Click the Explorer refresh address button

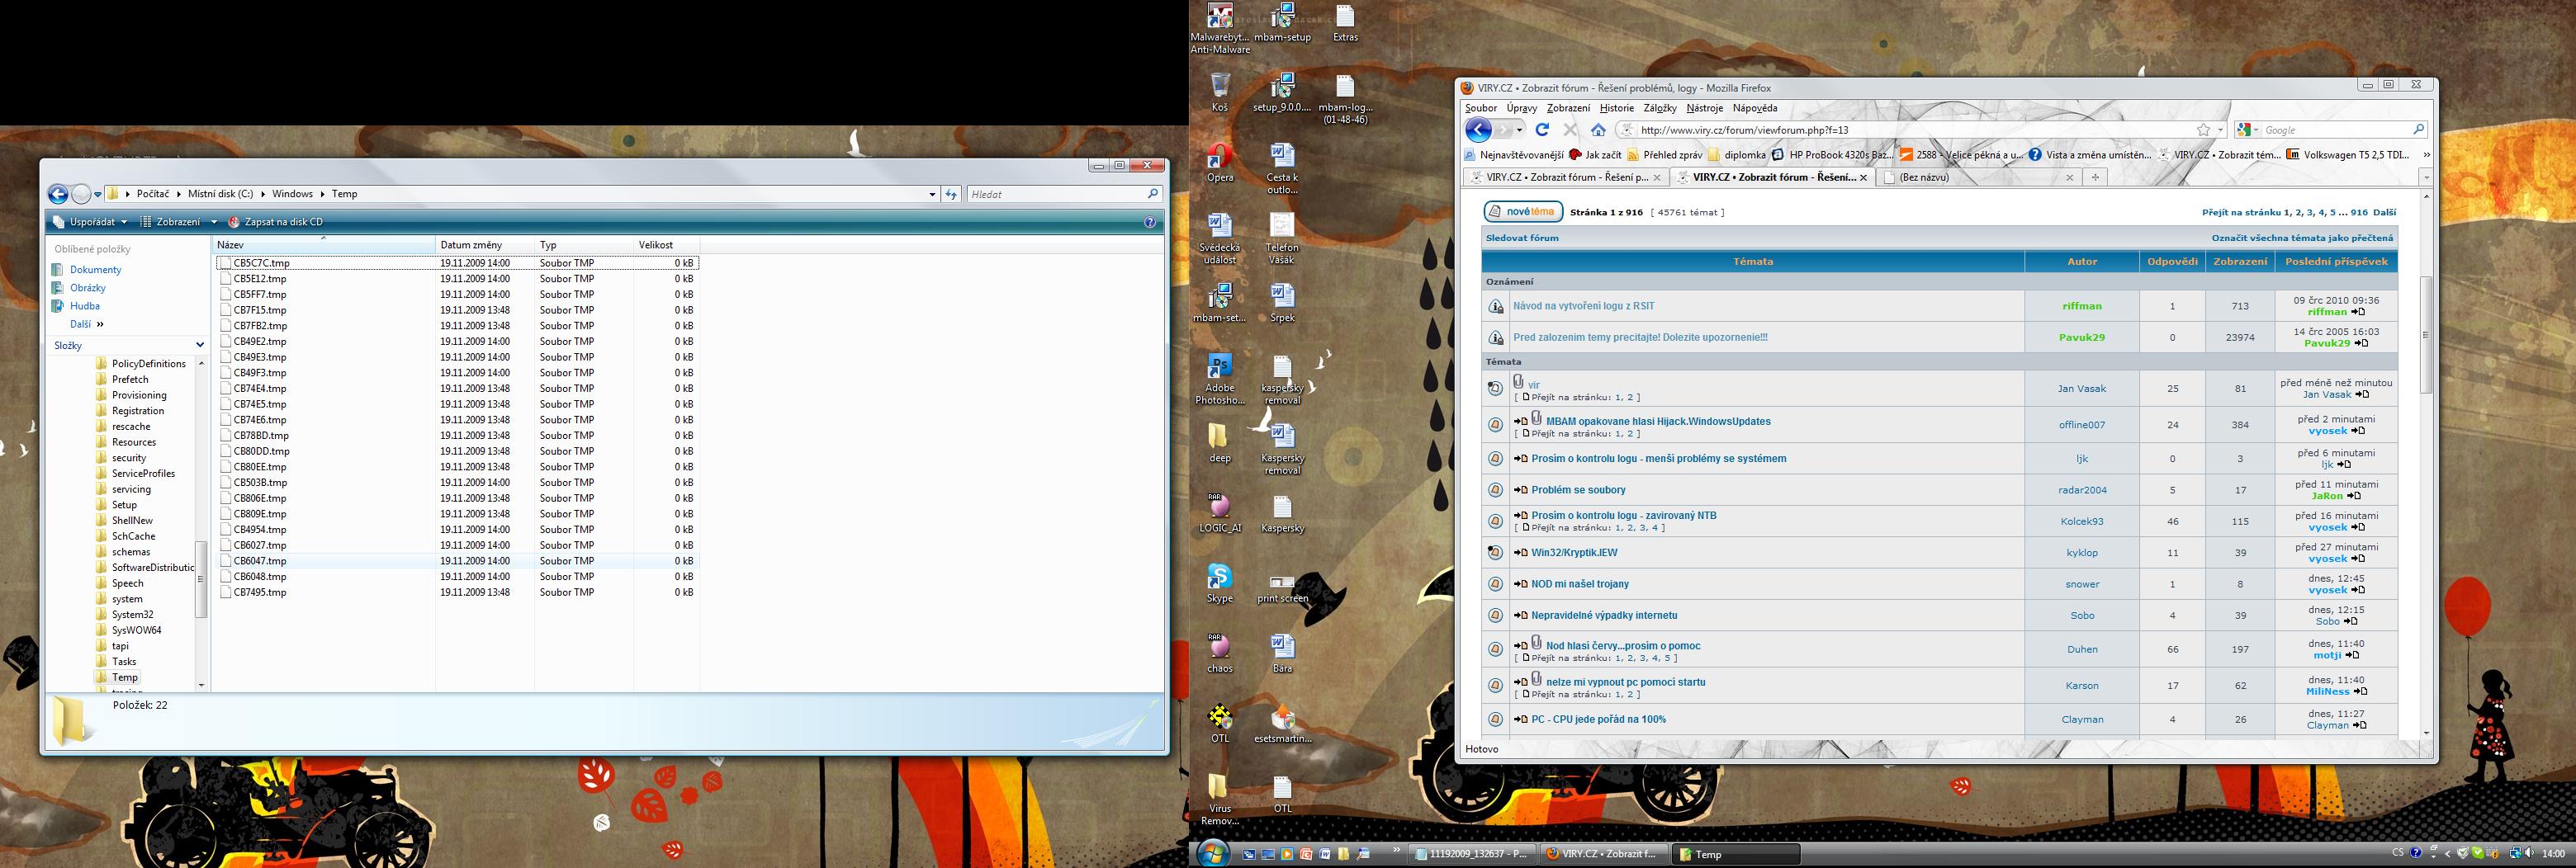tap(951, 194)
